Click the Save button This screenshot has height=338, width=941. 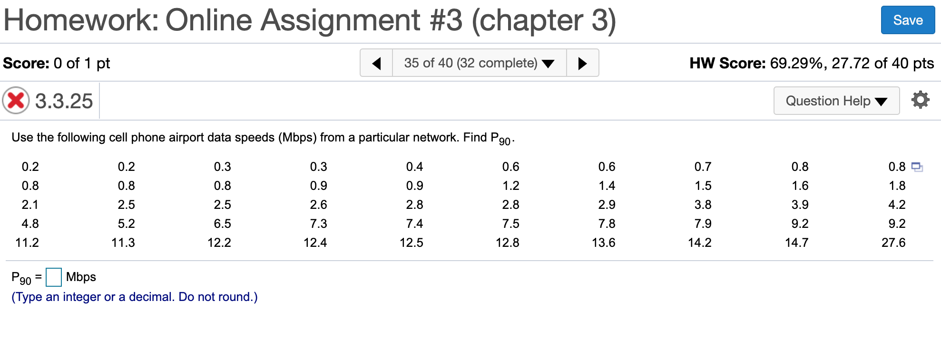tap(907, 20)
